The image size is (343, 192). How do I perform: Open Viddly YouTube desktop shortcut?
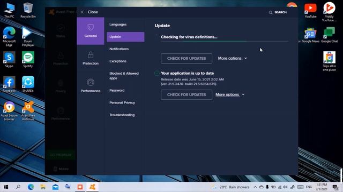coord(329,12)
